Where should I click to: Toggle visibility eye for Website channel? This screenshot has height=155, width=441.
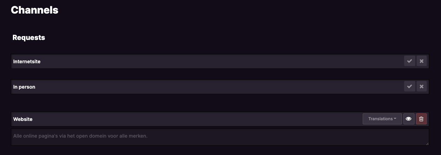[x=409, y=119]
